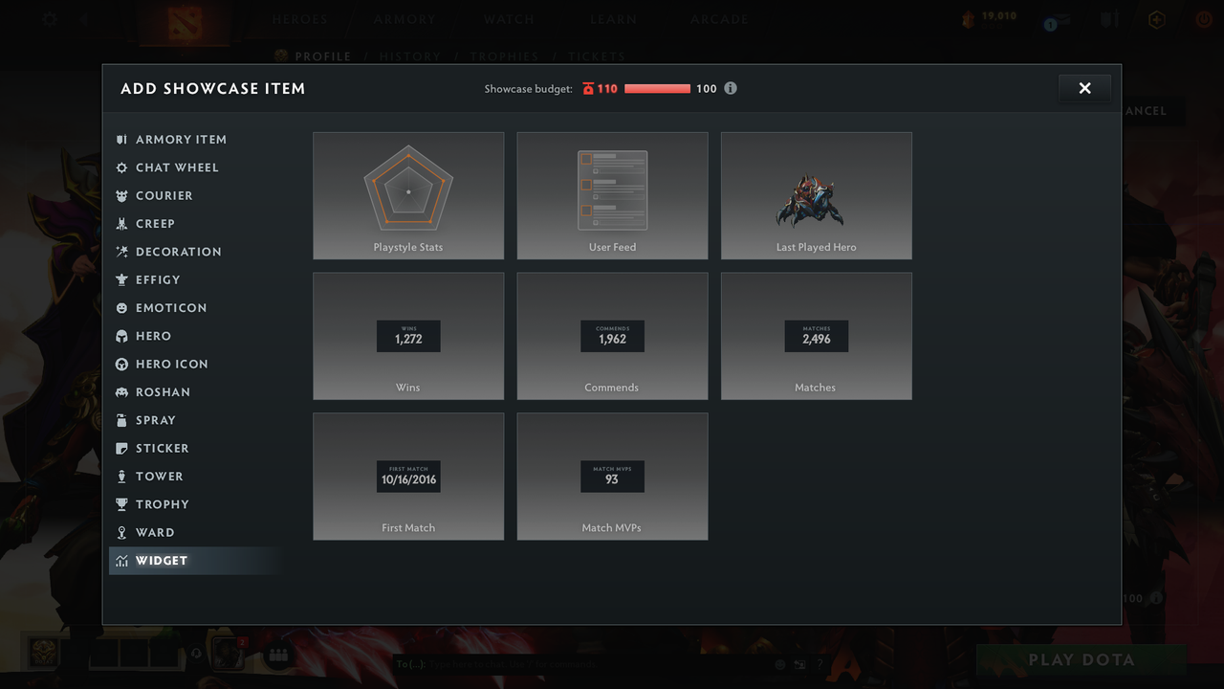The image size is (1224, 689).
Task: Open the Emoticon category
Action: (x=171, y=307)
